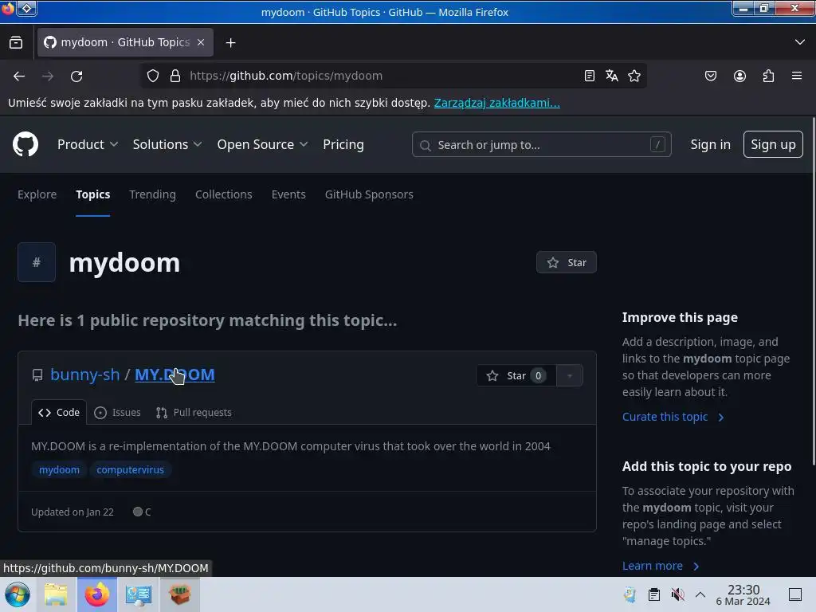
Task: Open a new tab with plus button
Action: coord(230,43)
